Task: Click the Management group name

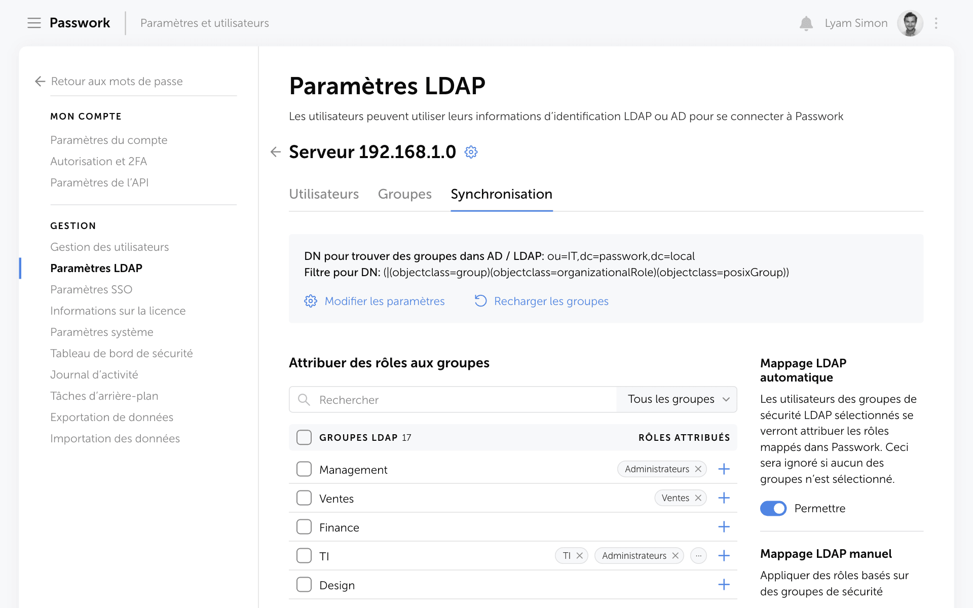Action: click(353, 470)
